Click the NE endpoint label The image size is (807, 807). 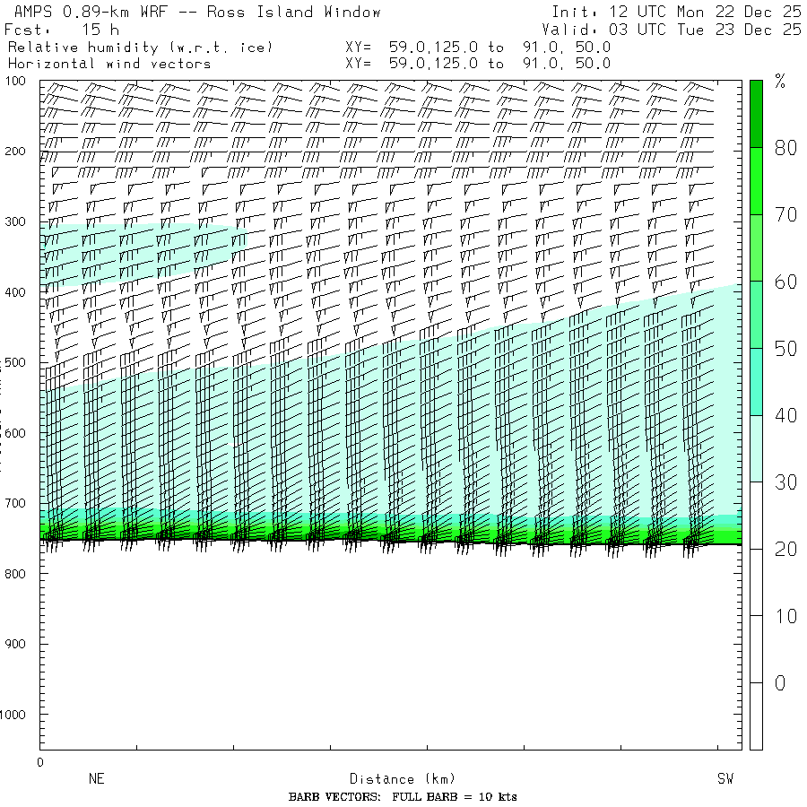[x=96, y=778]
